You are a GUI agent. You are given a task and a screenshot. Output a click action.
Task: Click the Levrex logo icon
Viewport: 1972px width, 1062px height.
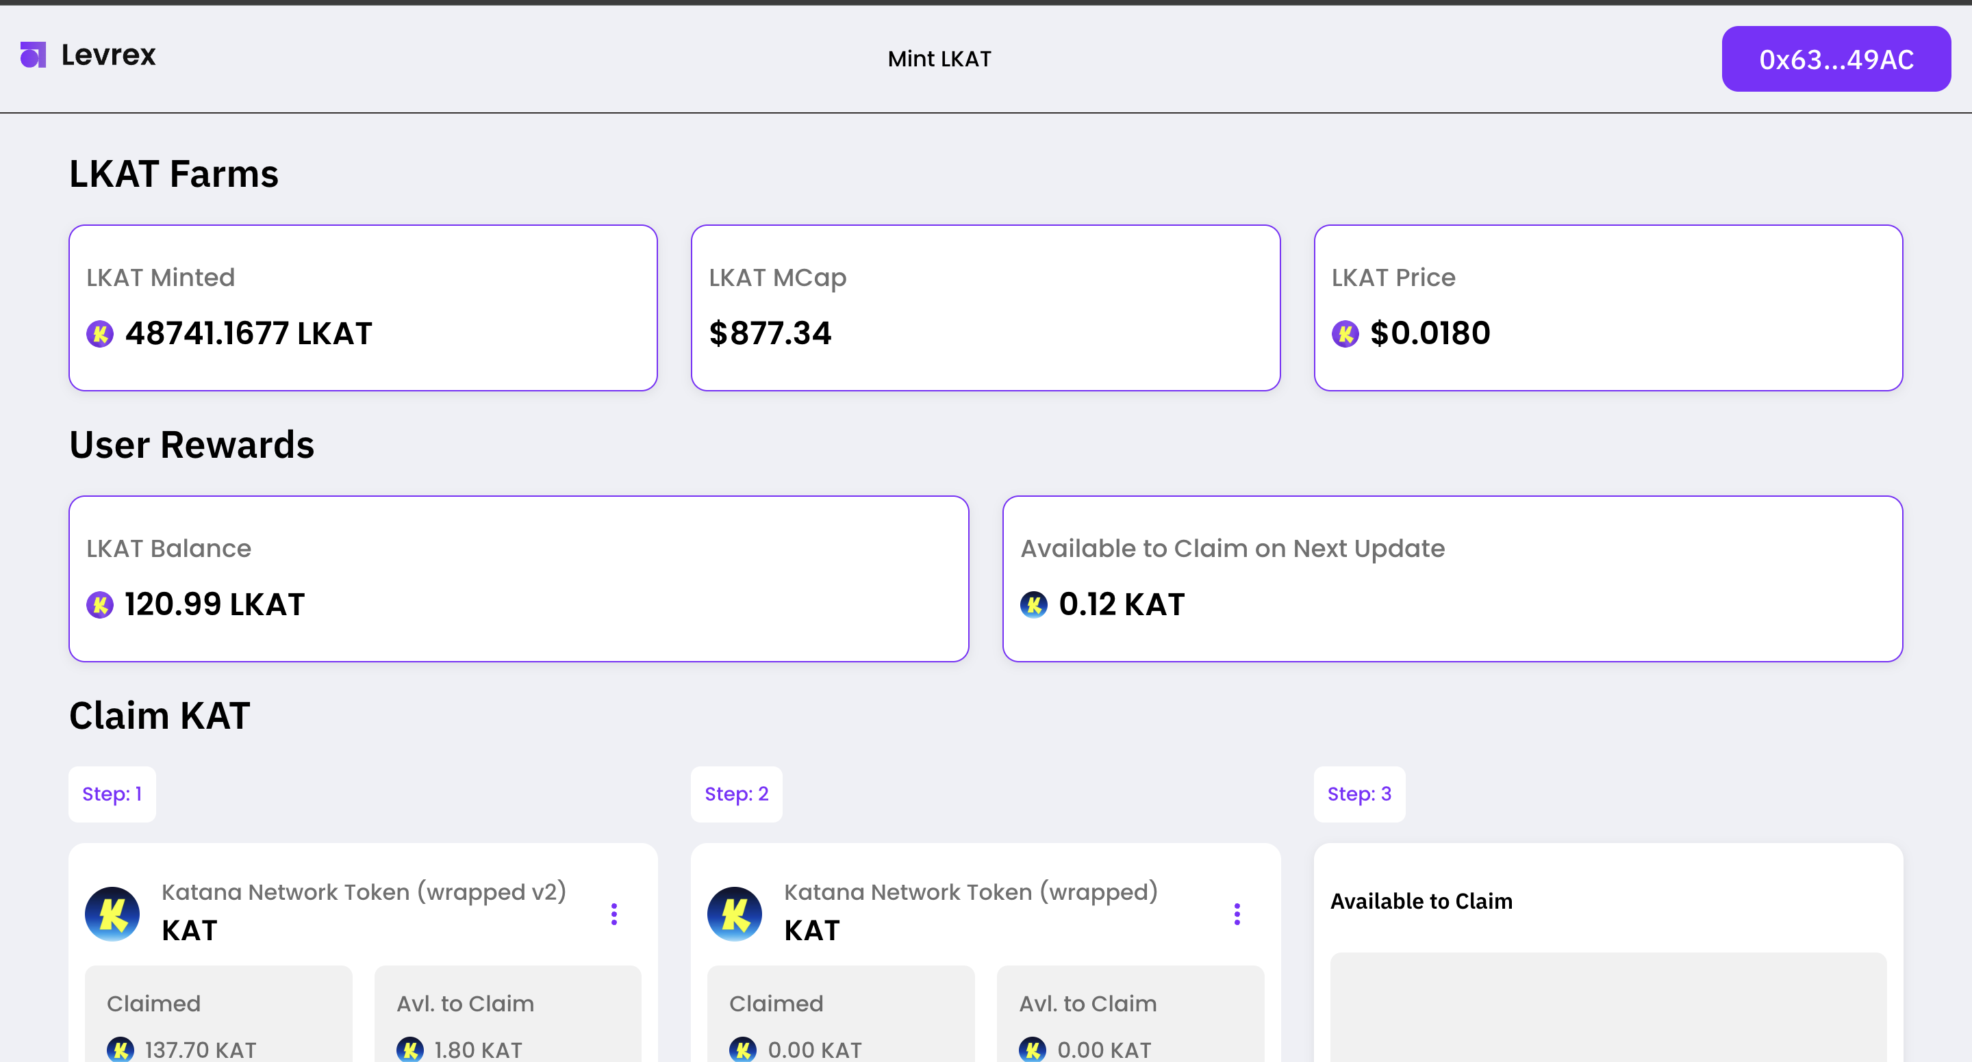[x=32, y=54]
